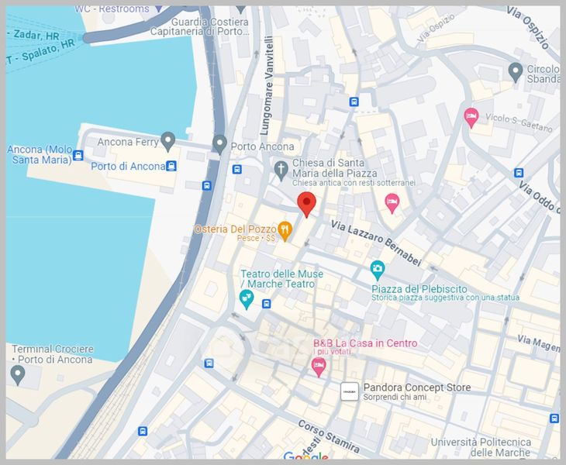566x465 pixels.
Task: Select Chiesa di Santa Maria church icon
Action: (281, 170)
